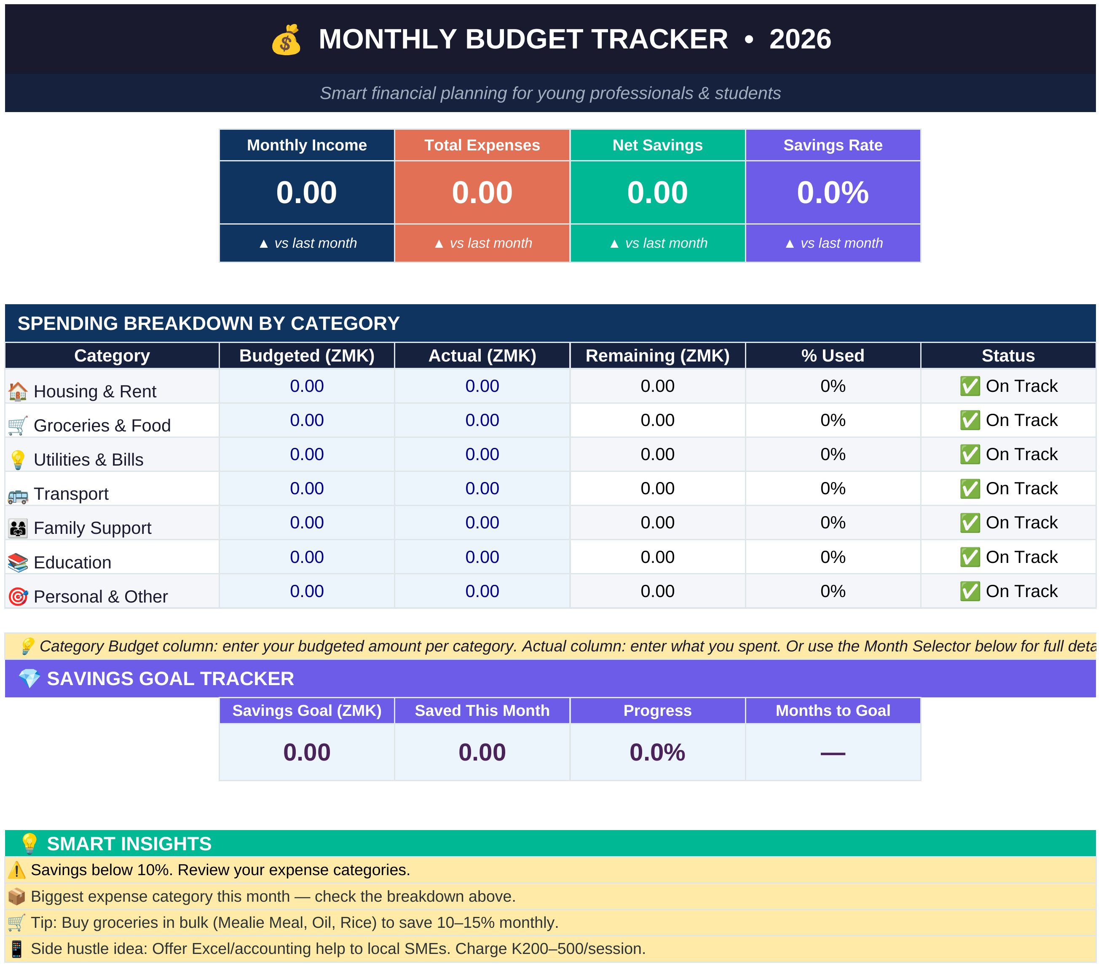Click the % Used column header
This screenshot has width=1101, height=967.
click(833, 356)
